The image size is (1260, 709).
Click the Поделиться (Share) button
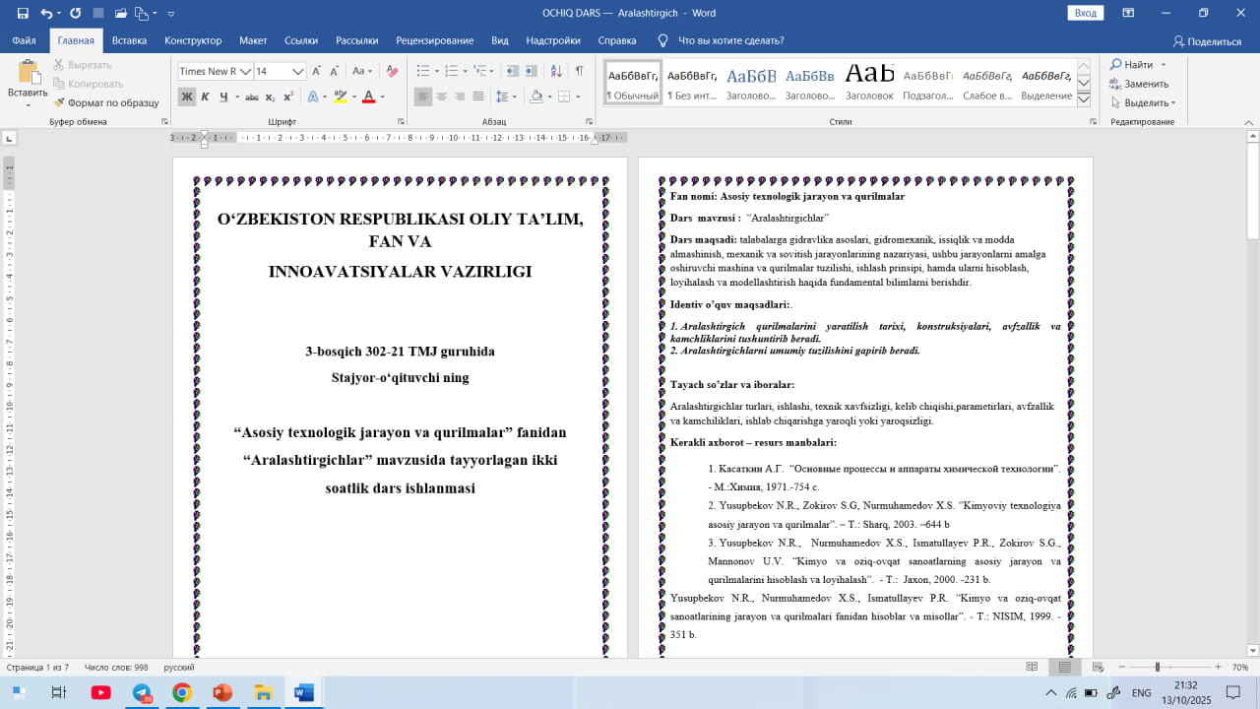tap(1207, 41)
